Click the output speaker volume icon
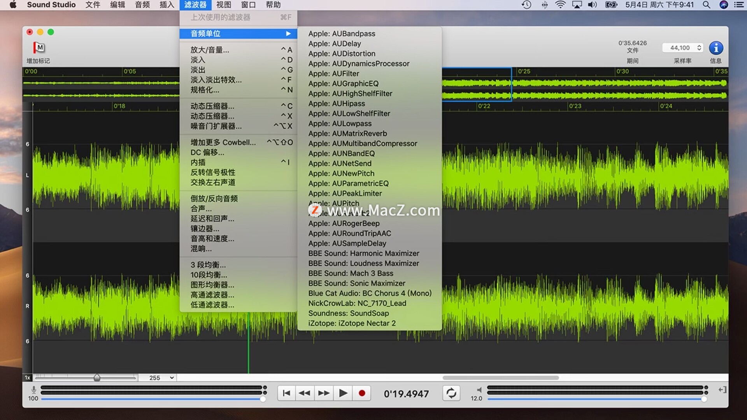 479,390
